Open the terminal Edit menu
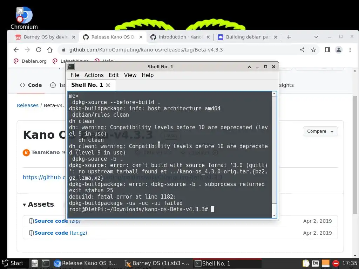The height and width of the screenshot is (269, 359). pos(114,75)
